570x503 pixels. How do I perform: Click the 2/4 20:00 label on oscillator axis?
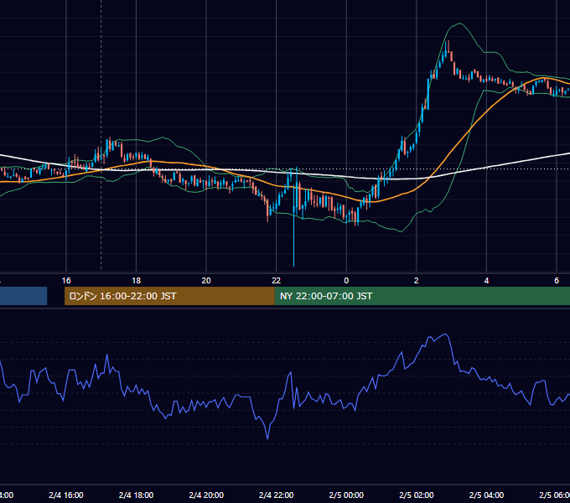pos(206,495)
